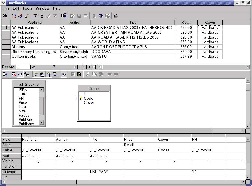The width and height of the screenshot is (252, 186).
Task: Enable Visible checkbox for PH column
Action: 208,161
